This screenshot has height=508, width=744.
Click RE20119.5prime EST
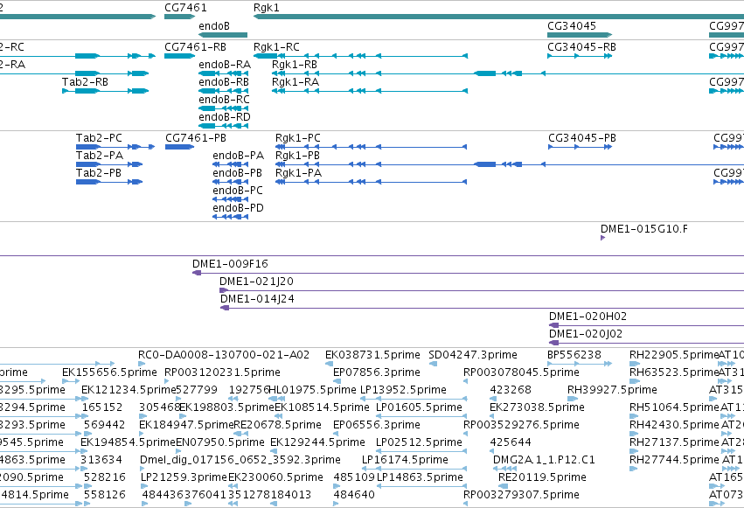coord(542,477)
